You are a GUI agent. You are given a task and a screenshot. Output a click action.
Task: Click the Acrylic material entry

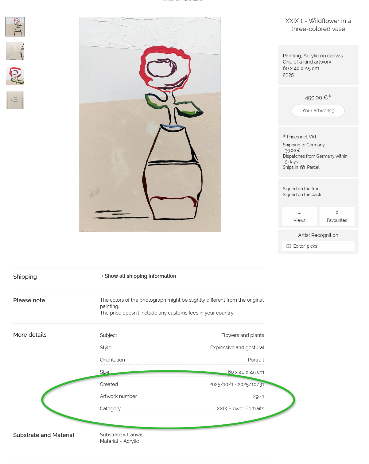pyautogui.click(x=131, y=441)
